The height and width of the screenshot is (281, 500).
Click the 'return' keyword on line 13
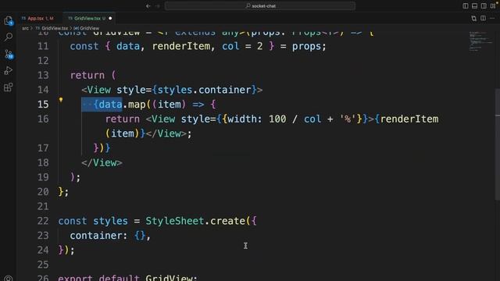tap(87, 75)
